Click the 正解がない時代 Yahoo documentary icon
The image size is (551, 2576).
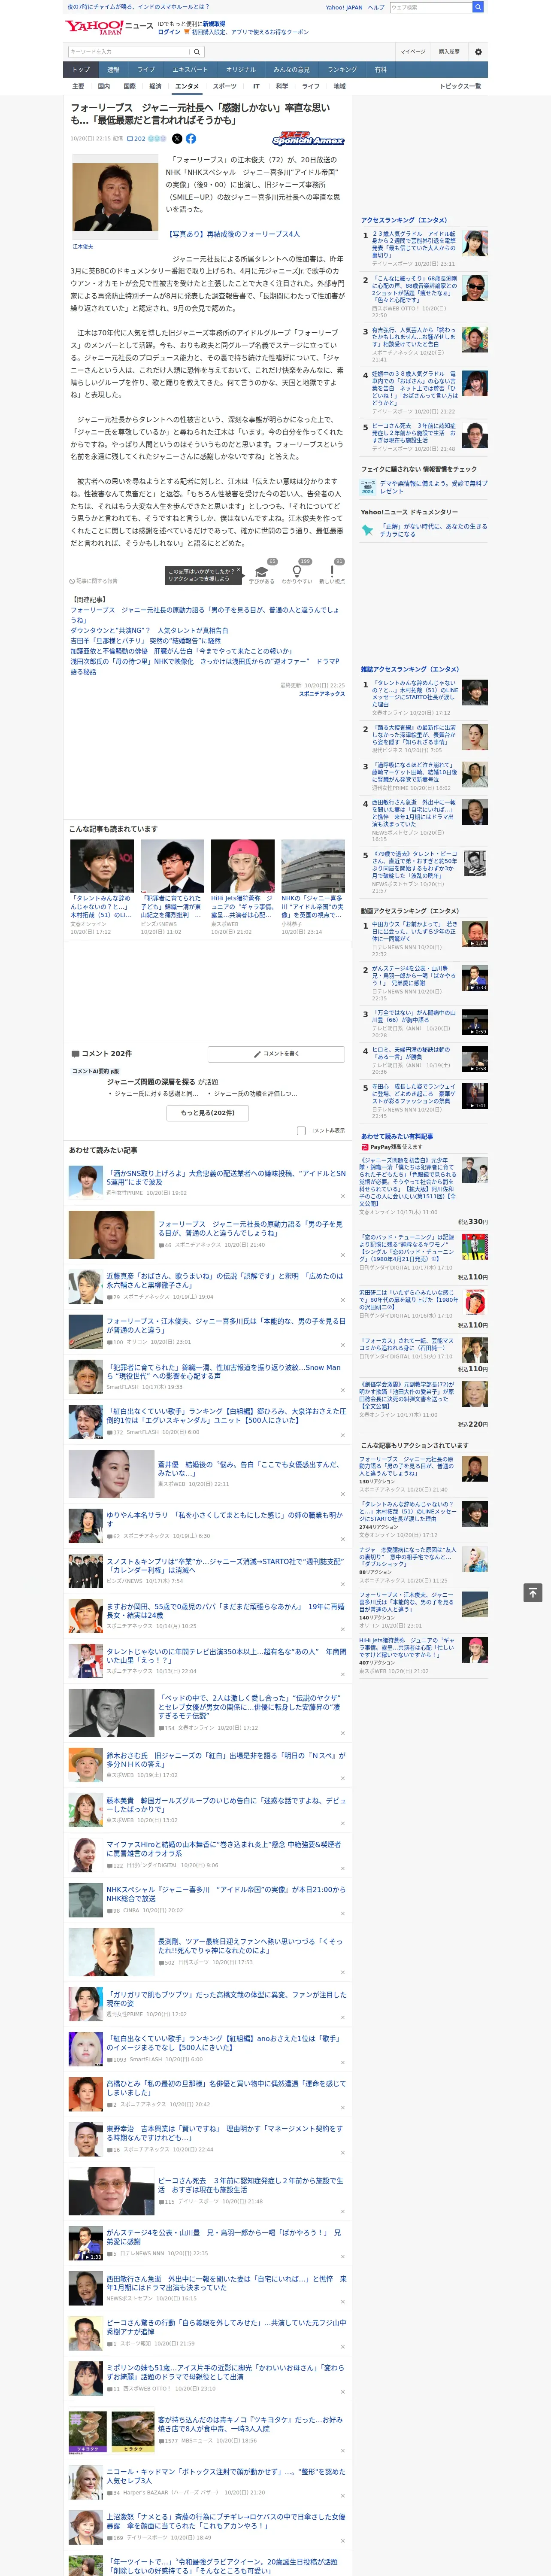[x=368, y=530]
